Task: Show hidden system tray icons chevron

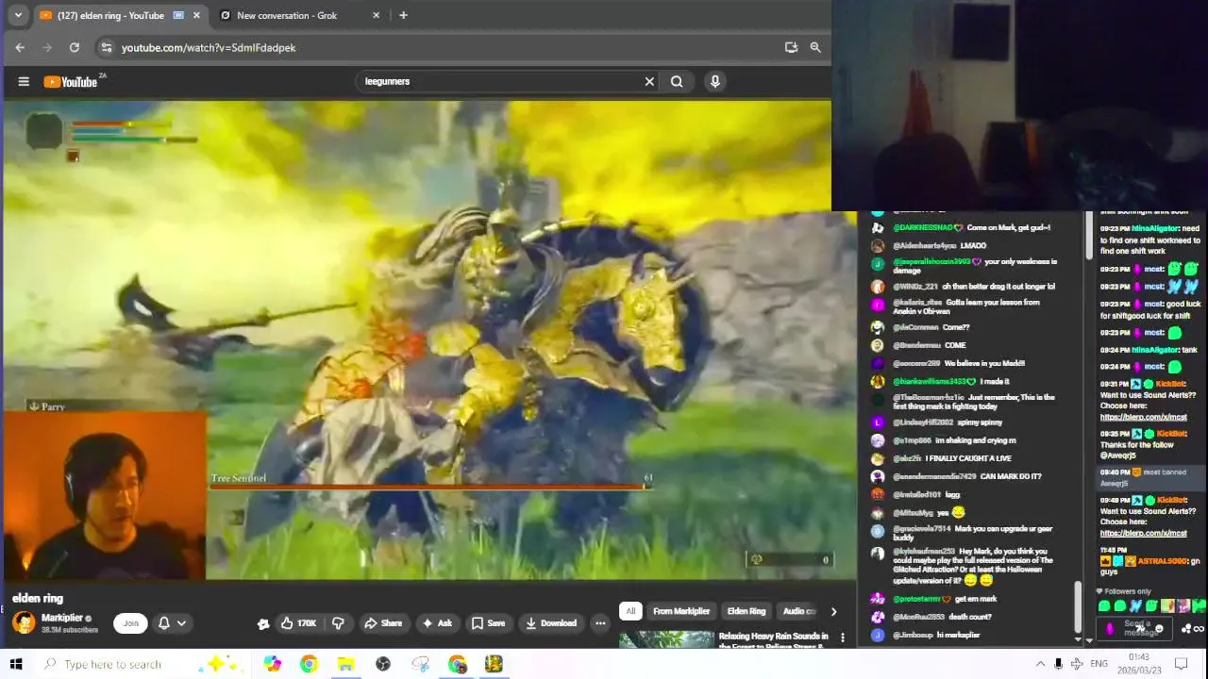Action: click(1040, 664)
